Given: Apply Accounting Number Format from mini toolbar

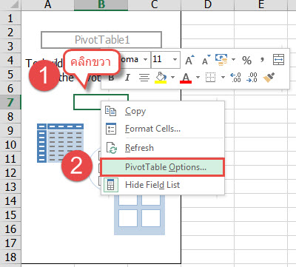Looking at the screenshot, I should click(x=221, y=60).
